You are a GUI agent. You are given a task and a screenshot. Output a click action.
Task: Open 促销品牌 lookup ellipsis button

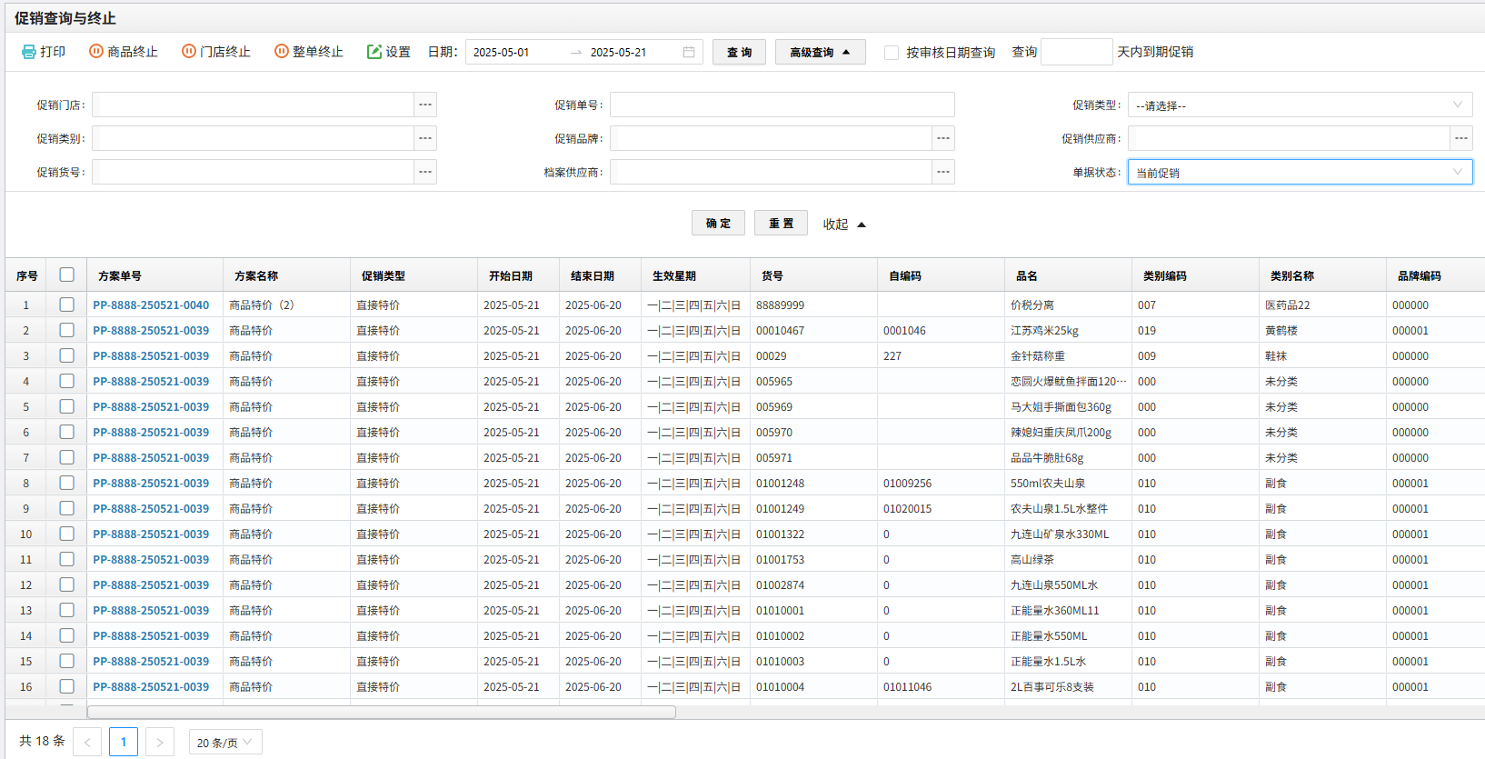tap(943, 138)
